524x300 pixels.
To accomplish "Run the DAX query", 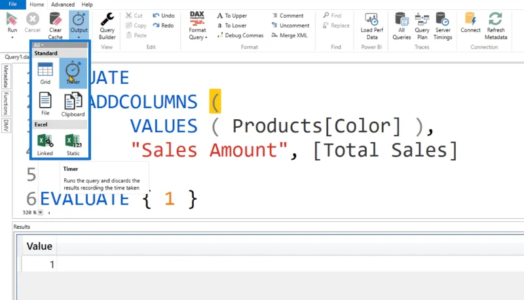I will 12,23.
